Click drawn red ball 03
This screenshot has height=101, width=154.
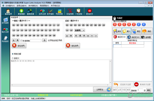pos(115,25)
